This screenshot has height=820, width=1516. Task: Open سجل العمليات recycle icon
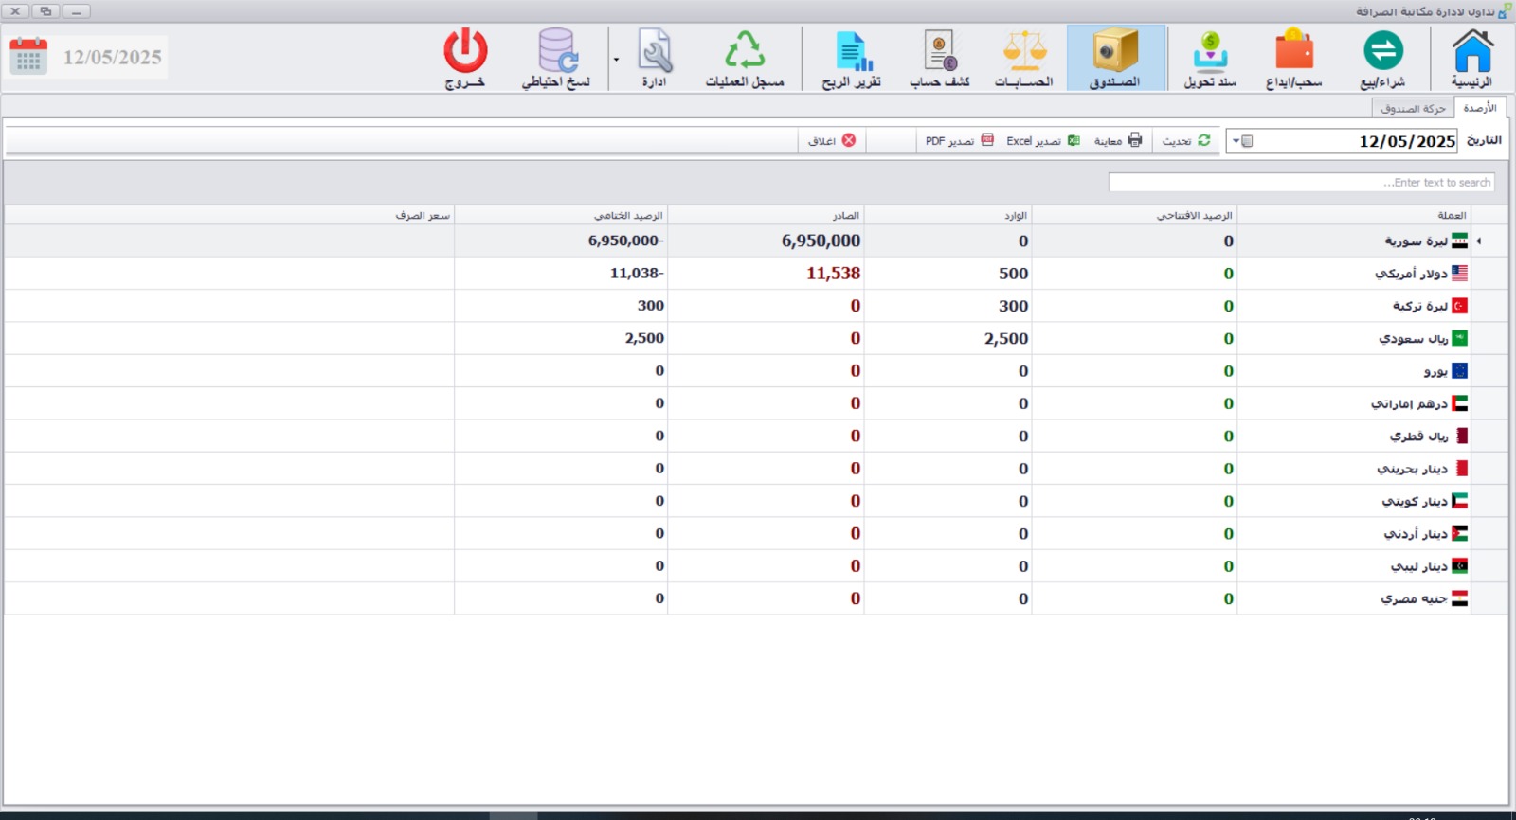click(745, 59)
